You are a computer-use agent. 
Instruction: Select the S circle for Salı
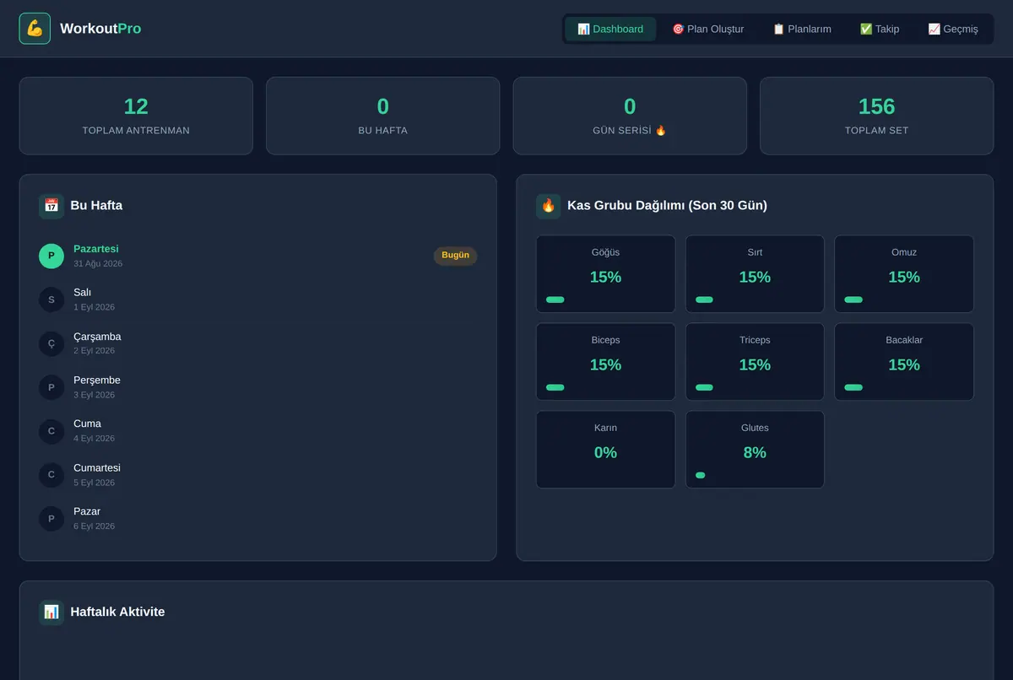[x=51, y=300]
